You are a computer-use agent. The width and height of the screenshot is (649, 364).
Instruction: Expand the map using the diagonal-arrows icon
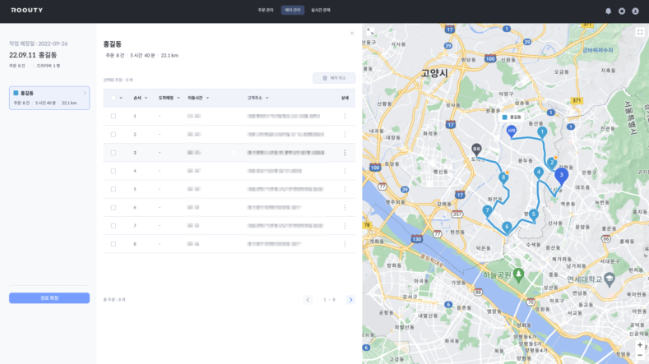click(x=371, y=32)
